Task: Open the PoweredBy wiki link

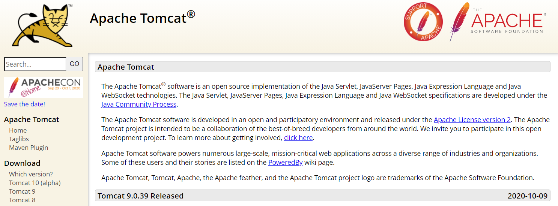Action: click(x=285, y=163)
